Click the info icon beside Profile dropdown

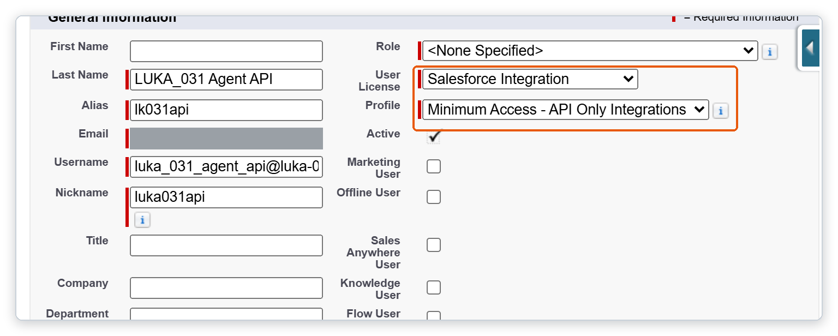pyautogui.click(x=721, y=111)
